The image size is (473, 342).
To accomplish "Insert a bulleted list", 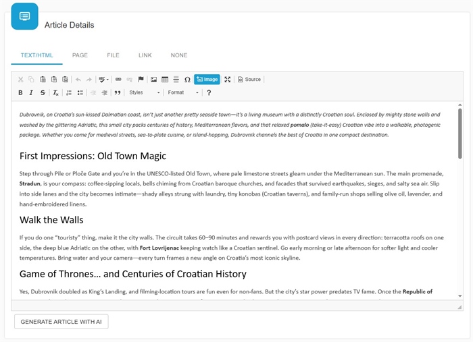I will (80, 92).
